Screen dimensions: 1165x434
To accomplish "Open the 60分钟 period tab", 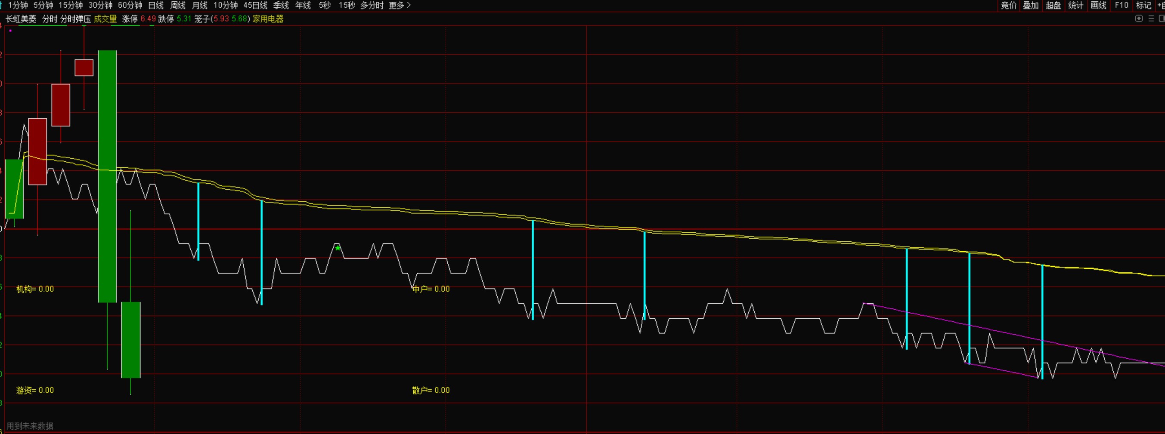I will coord(130,6).
